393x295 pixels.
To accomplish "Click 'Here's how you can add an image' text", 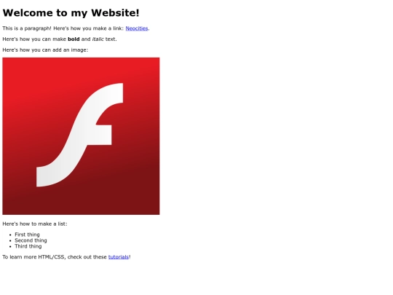I will click(x=45, y=50).
